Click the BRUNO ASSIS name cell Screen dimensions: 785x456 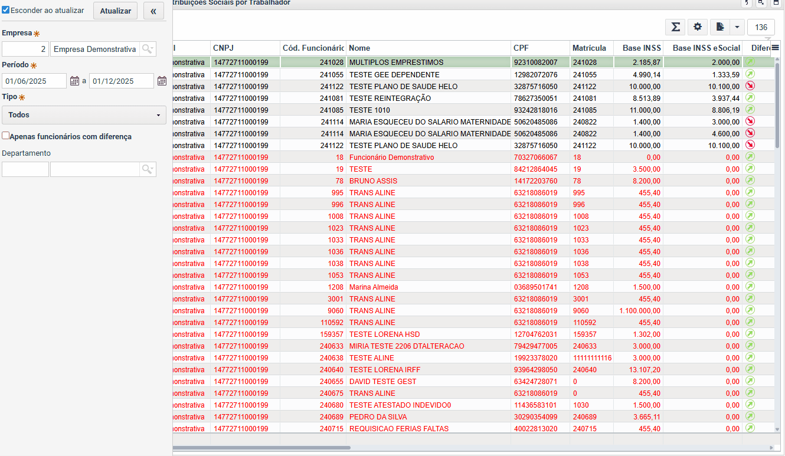tap(429, 181)
